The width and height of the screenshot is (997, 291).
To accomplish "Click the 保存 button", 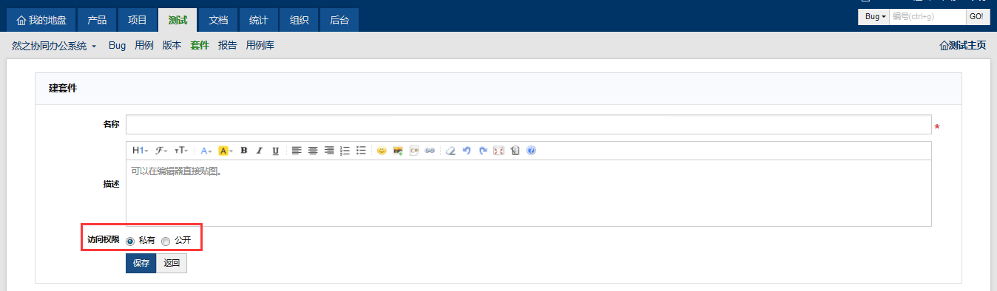I will pyautogui.click(x=141, y=263).
